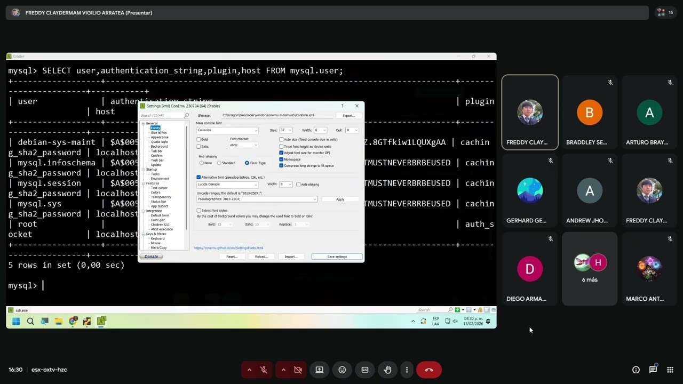This screenshot has width=683, height=384.
Task: Click the volume muted tray icon
Action: click(455, 321)
